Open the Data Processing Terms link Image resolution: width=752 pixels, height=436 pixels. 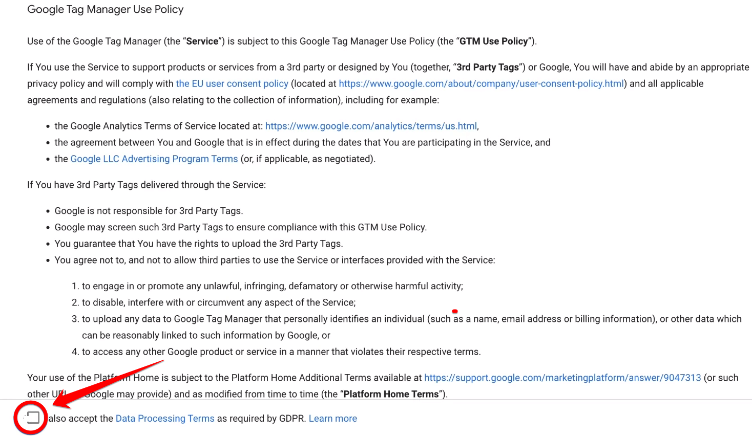(x=165, y=419)
